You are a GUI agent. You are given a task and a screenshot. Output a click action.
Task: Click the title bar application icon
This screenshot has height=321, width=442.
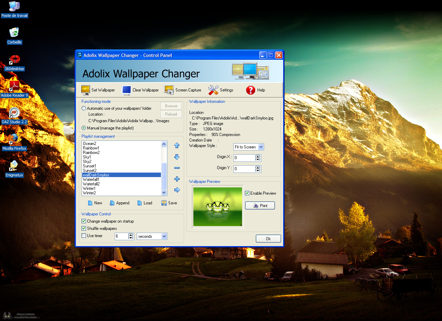(80, 55)
